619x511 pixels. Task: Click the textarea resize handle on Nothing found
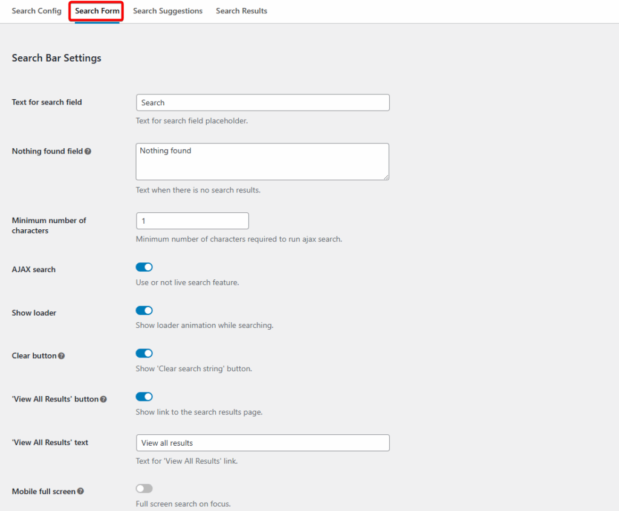[386, 177]
